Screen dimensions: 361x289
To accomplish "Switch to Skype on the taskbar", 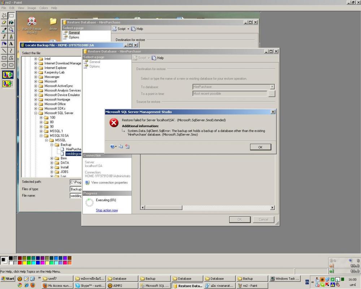I will pos(90,285).
